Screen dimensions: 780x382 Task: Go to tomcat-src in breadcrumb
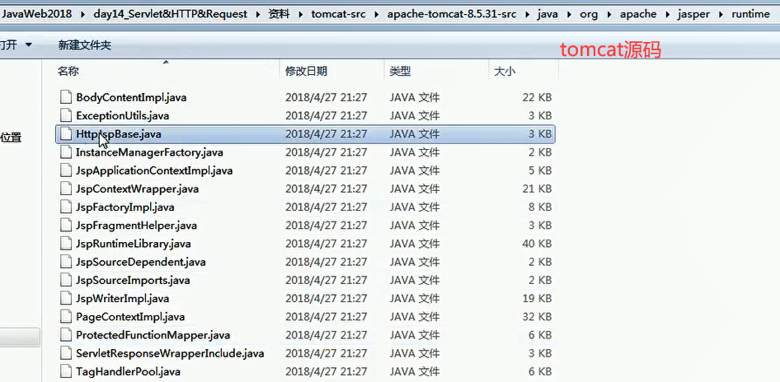338,14
